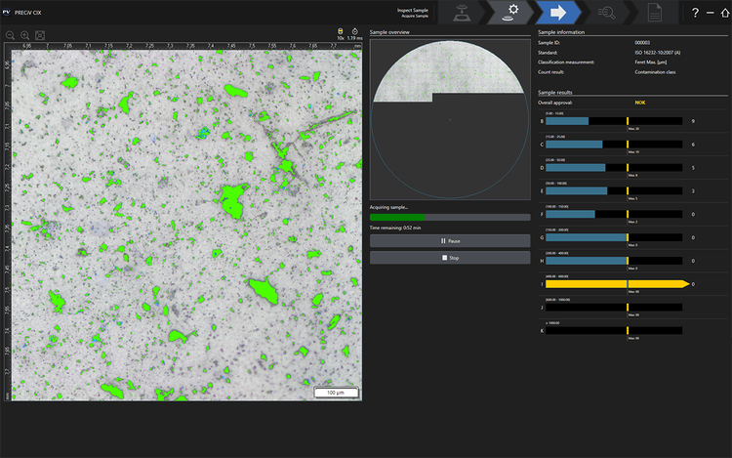Click the 100 µm scale bar
The width and height of the screenshot is (732, 458).
336,393
